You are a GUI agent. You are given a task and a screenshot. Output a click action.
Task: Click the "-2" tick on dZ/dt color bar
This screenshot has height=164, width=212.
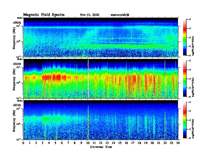(189, 102)
